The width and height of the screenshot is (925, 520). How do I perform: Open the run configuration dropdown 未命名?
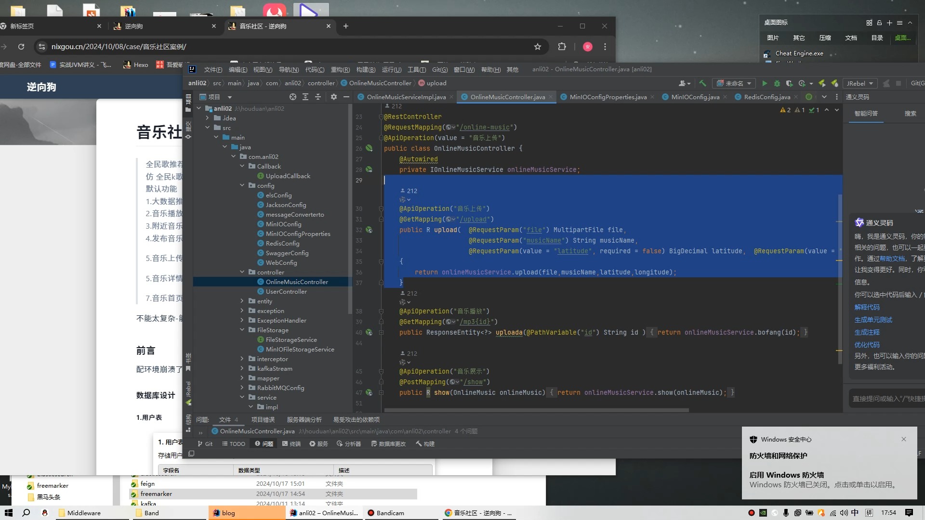click(x=734, y=83)
